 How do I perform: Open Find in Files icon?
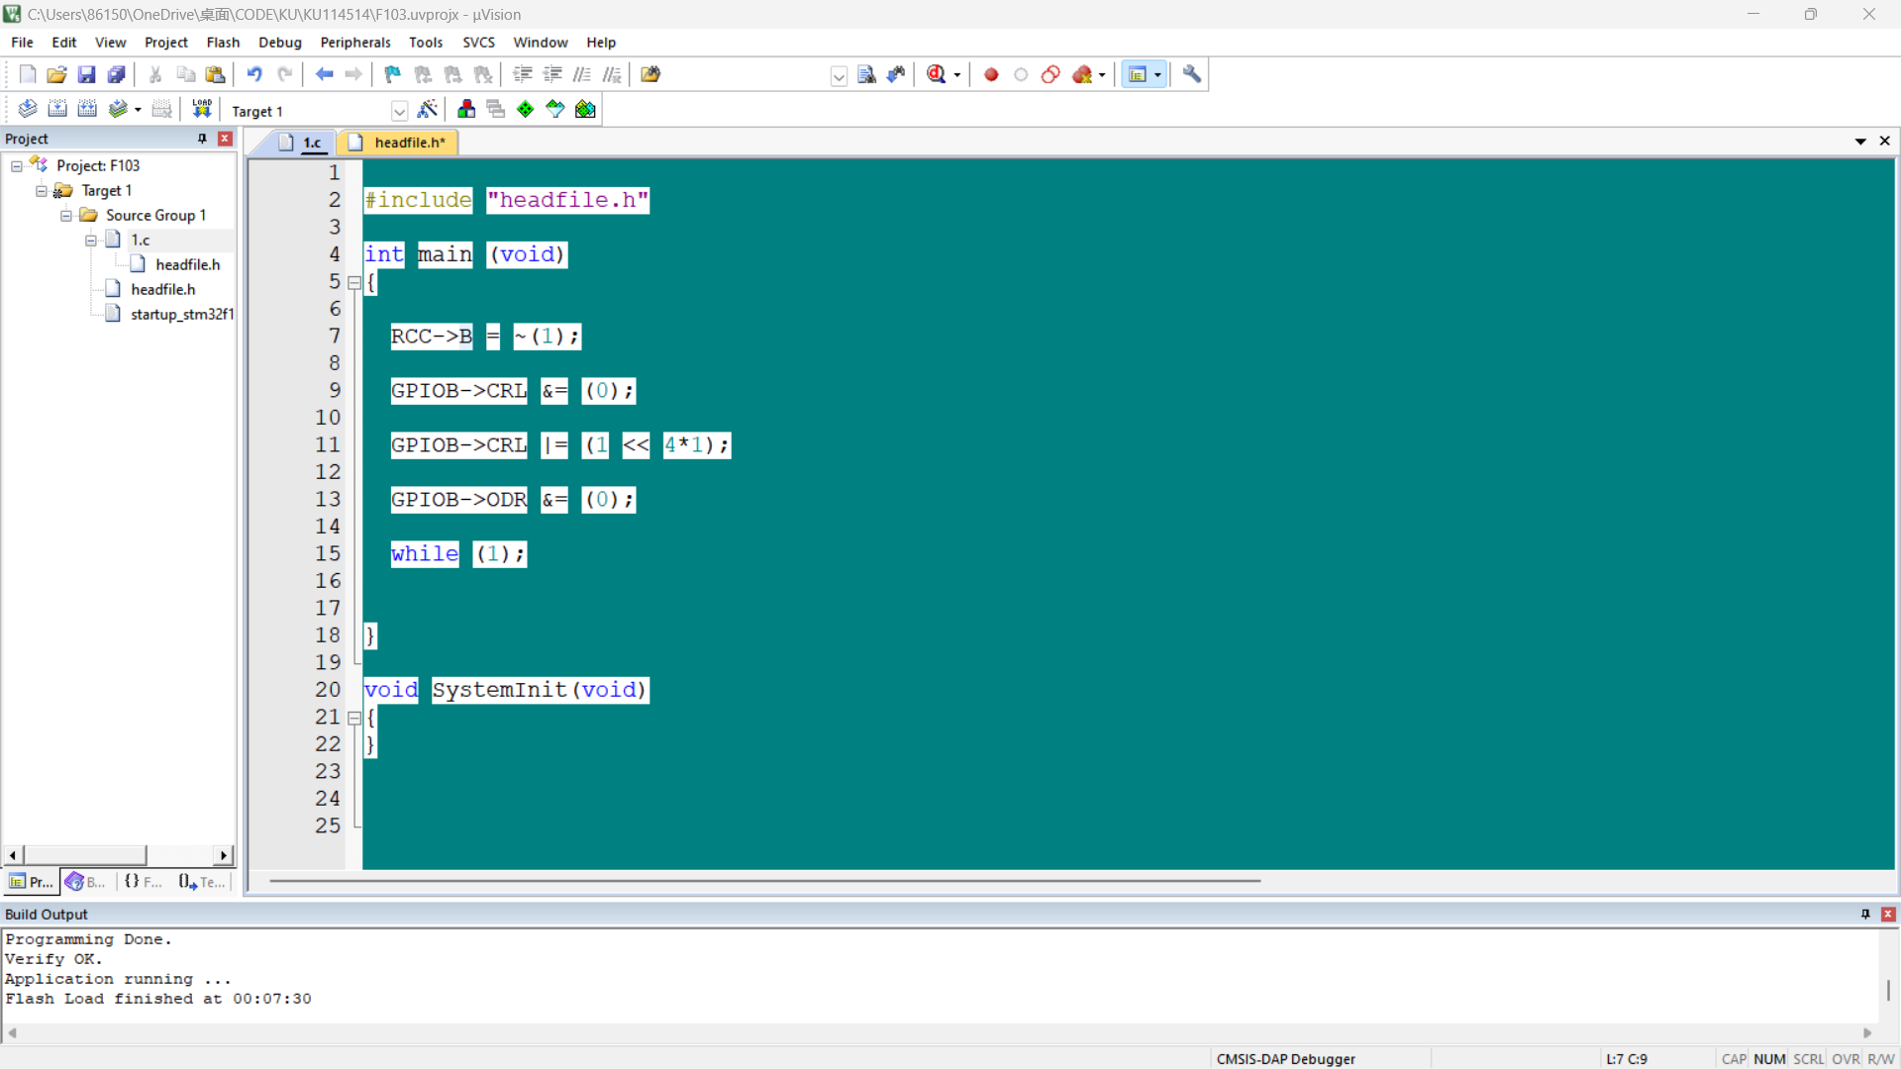(650, 74)
